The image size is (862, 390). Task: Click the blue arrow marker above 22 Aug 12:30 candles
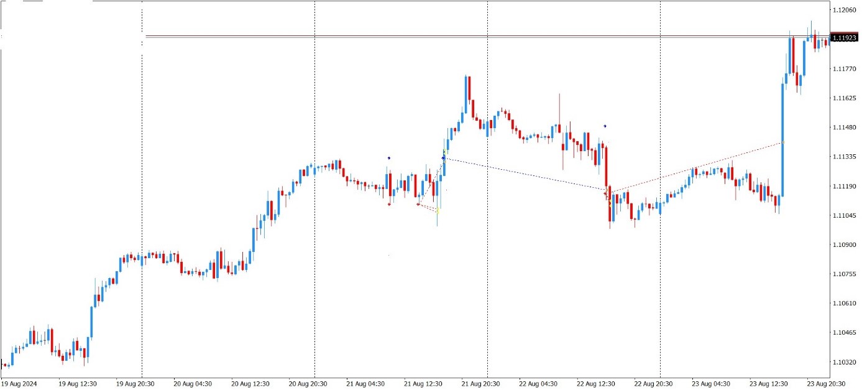tap(605, 126)
